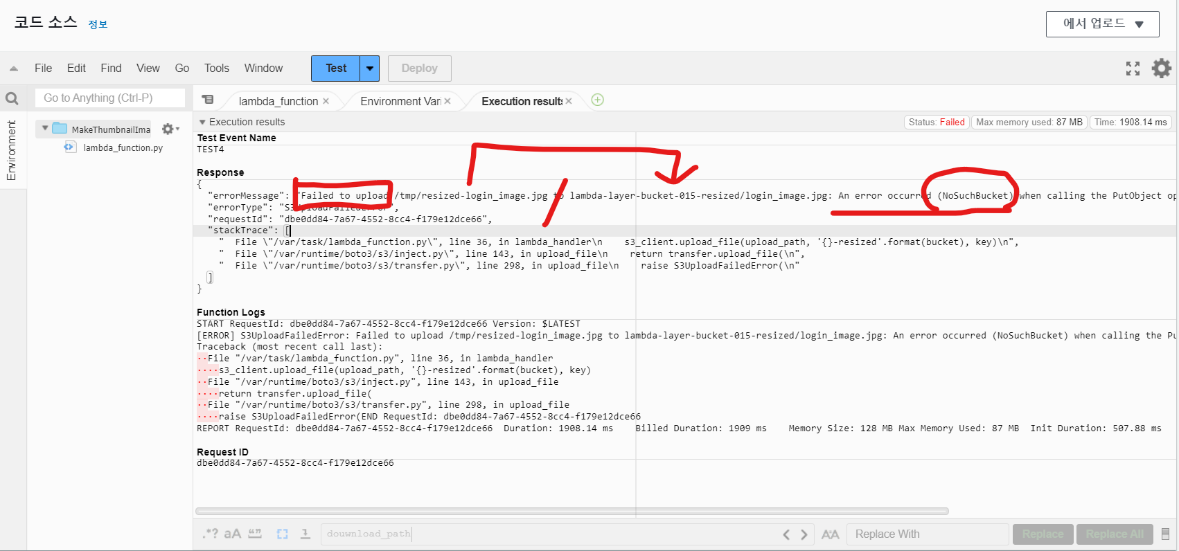Select lambda_function.py in file tree

[123, 147]
